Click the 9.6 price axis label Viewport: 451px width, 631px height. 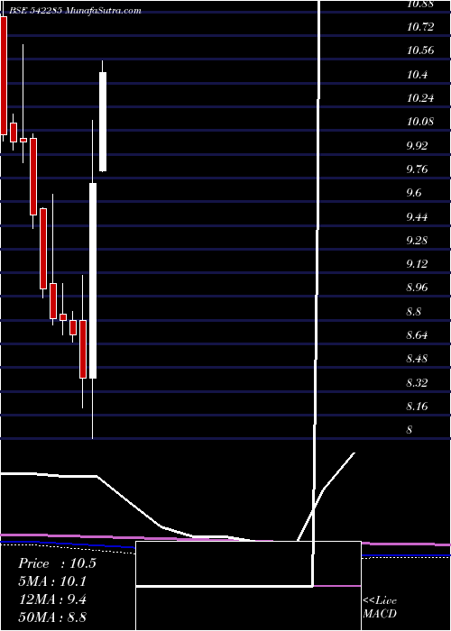pyautogui.click(x=413, y=193)
